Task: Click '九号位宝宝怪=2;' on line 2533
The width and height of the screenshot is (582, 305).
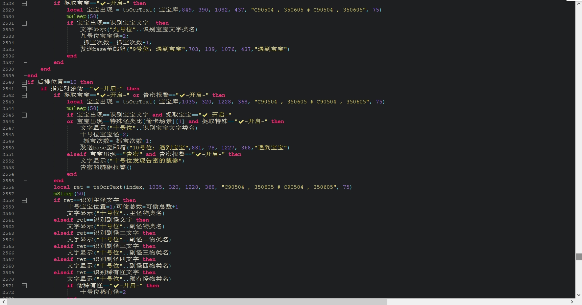Action: pos(104,36)
